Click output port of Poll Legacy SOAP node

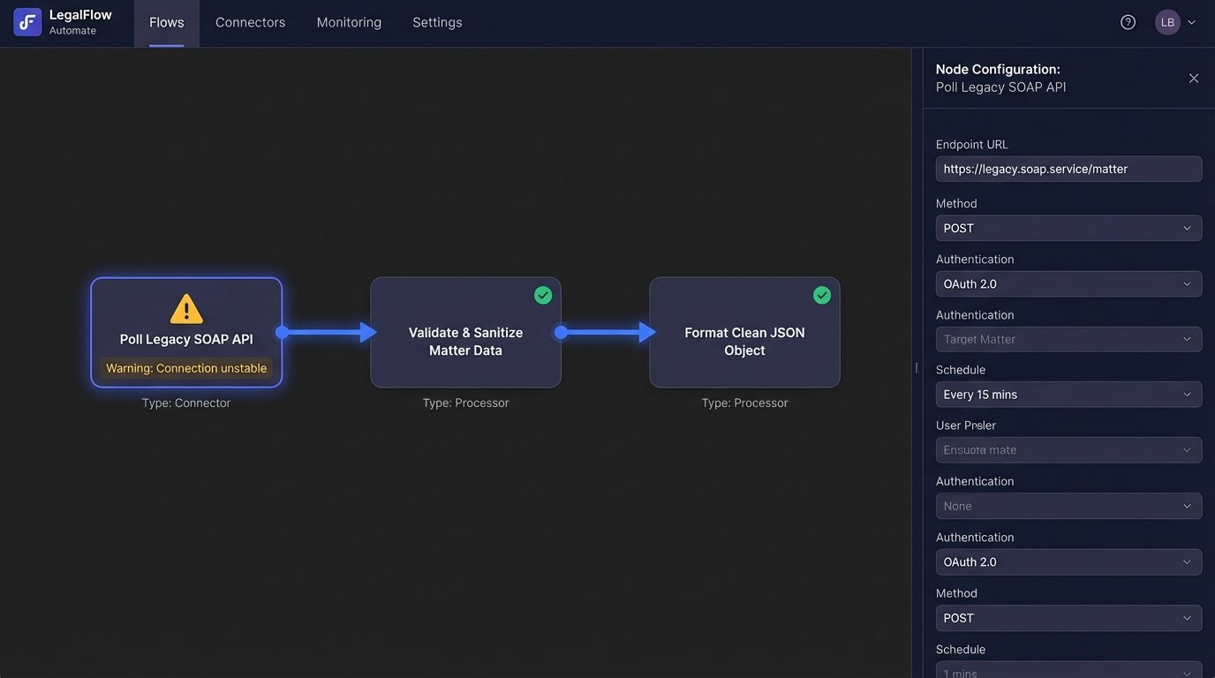(282, 333)
